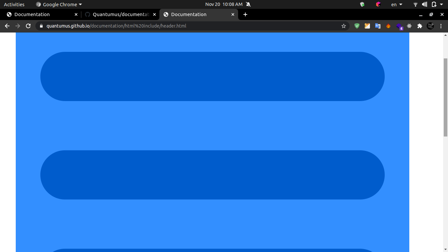Open the React Developer Tools extension
The height and width of the screenshot is (252, 448).
point(409,26)
